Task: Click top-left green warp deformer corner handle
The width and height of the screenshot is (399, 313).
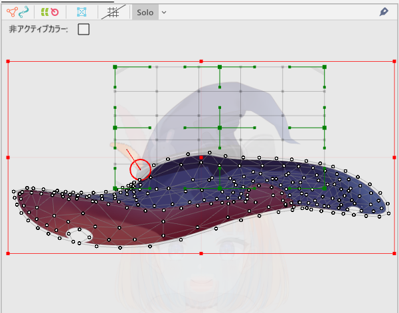Action: pyautogui.click(x=116, y=66)
